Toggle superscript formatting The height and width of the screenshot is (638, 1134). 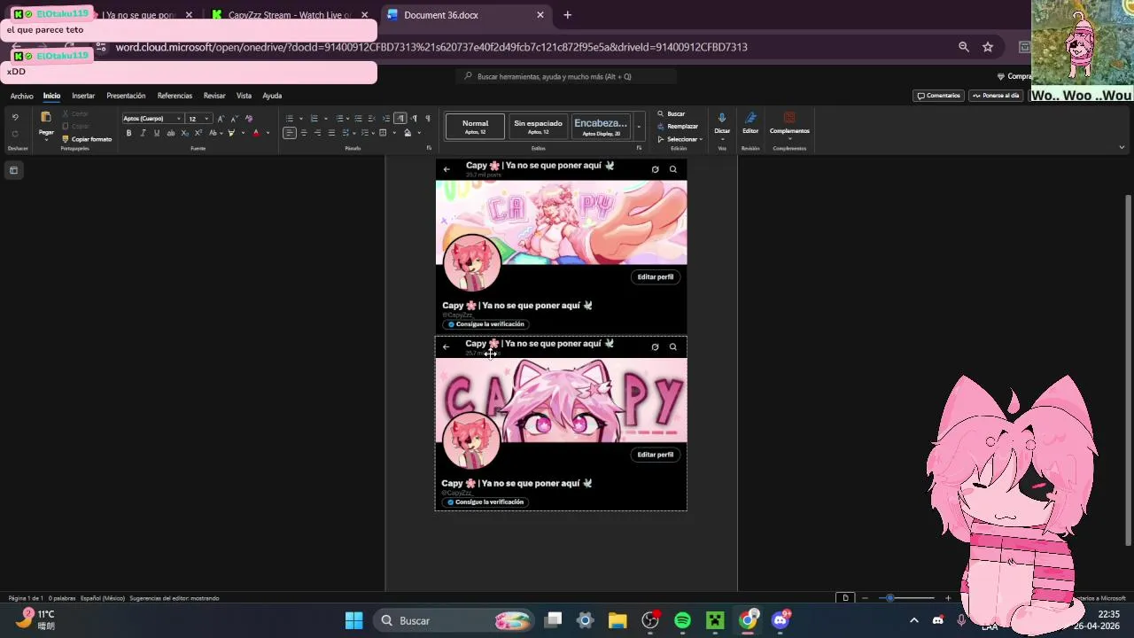click(198, 133)
